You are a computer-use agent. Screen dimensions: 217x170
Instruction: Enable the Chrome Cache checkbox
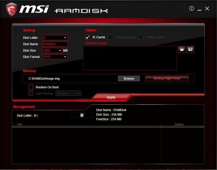110,37
